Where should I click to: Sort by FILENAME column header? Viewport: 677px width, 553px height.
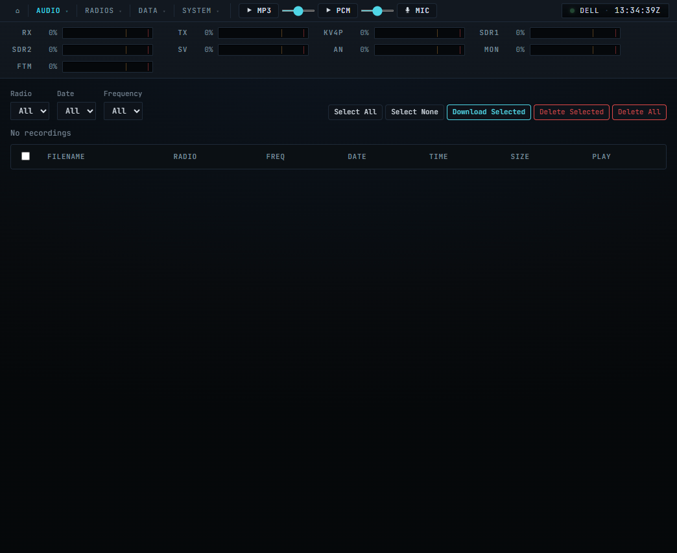point(66,157)
